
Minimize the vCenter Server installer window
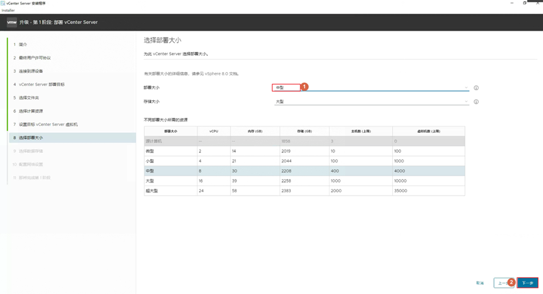pos(512,3)
